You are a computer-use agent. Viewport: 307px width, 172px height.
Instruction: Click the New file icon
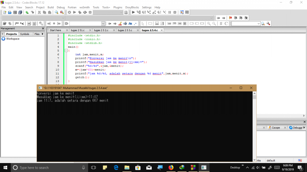pyautogui.click(x=5, y=12)
